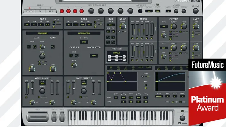
Task: Toggle the Arpeggio On/Off button
Action: pyautogui.click(x=140, y=11)
